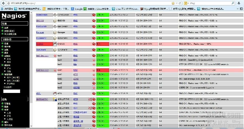Screen dimensions: 244x129
Task: Click the sidebar frame scroll-down arrow
Action: pyautogui.click(x=31, y=126)
